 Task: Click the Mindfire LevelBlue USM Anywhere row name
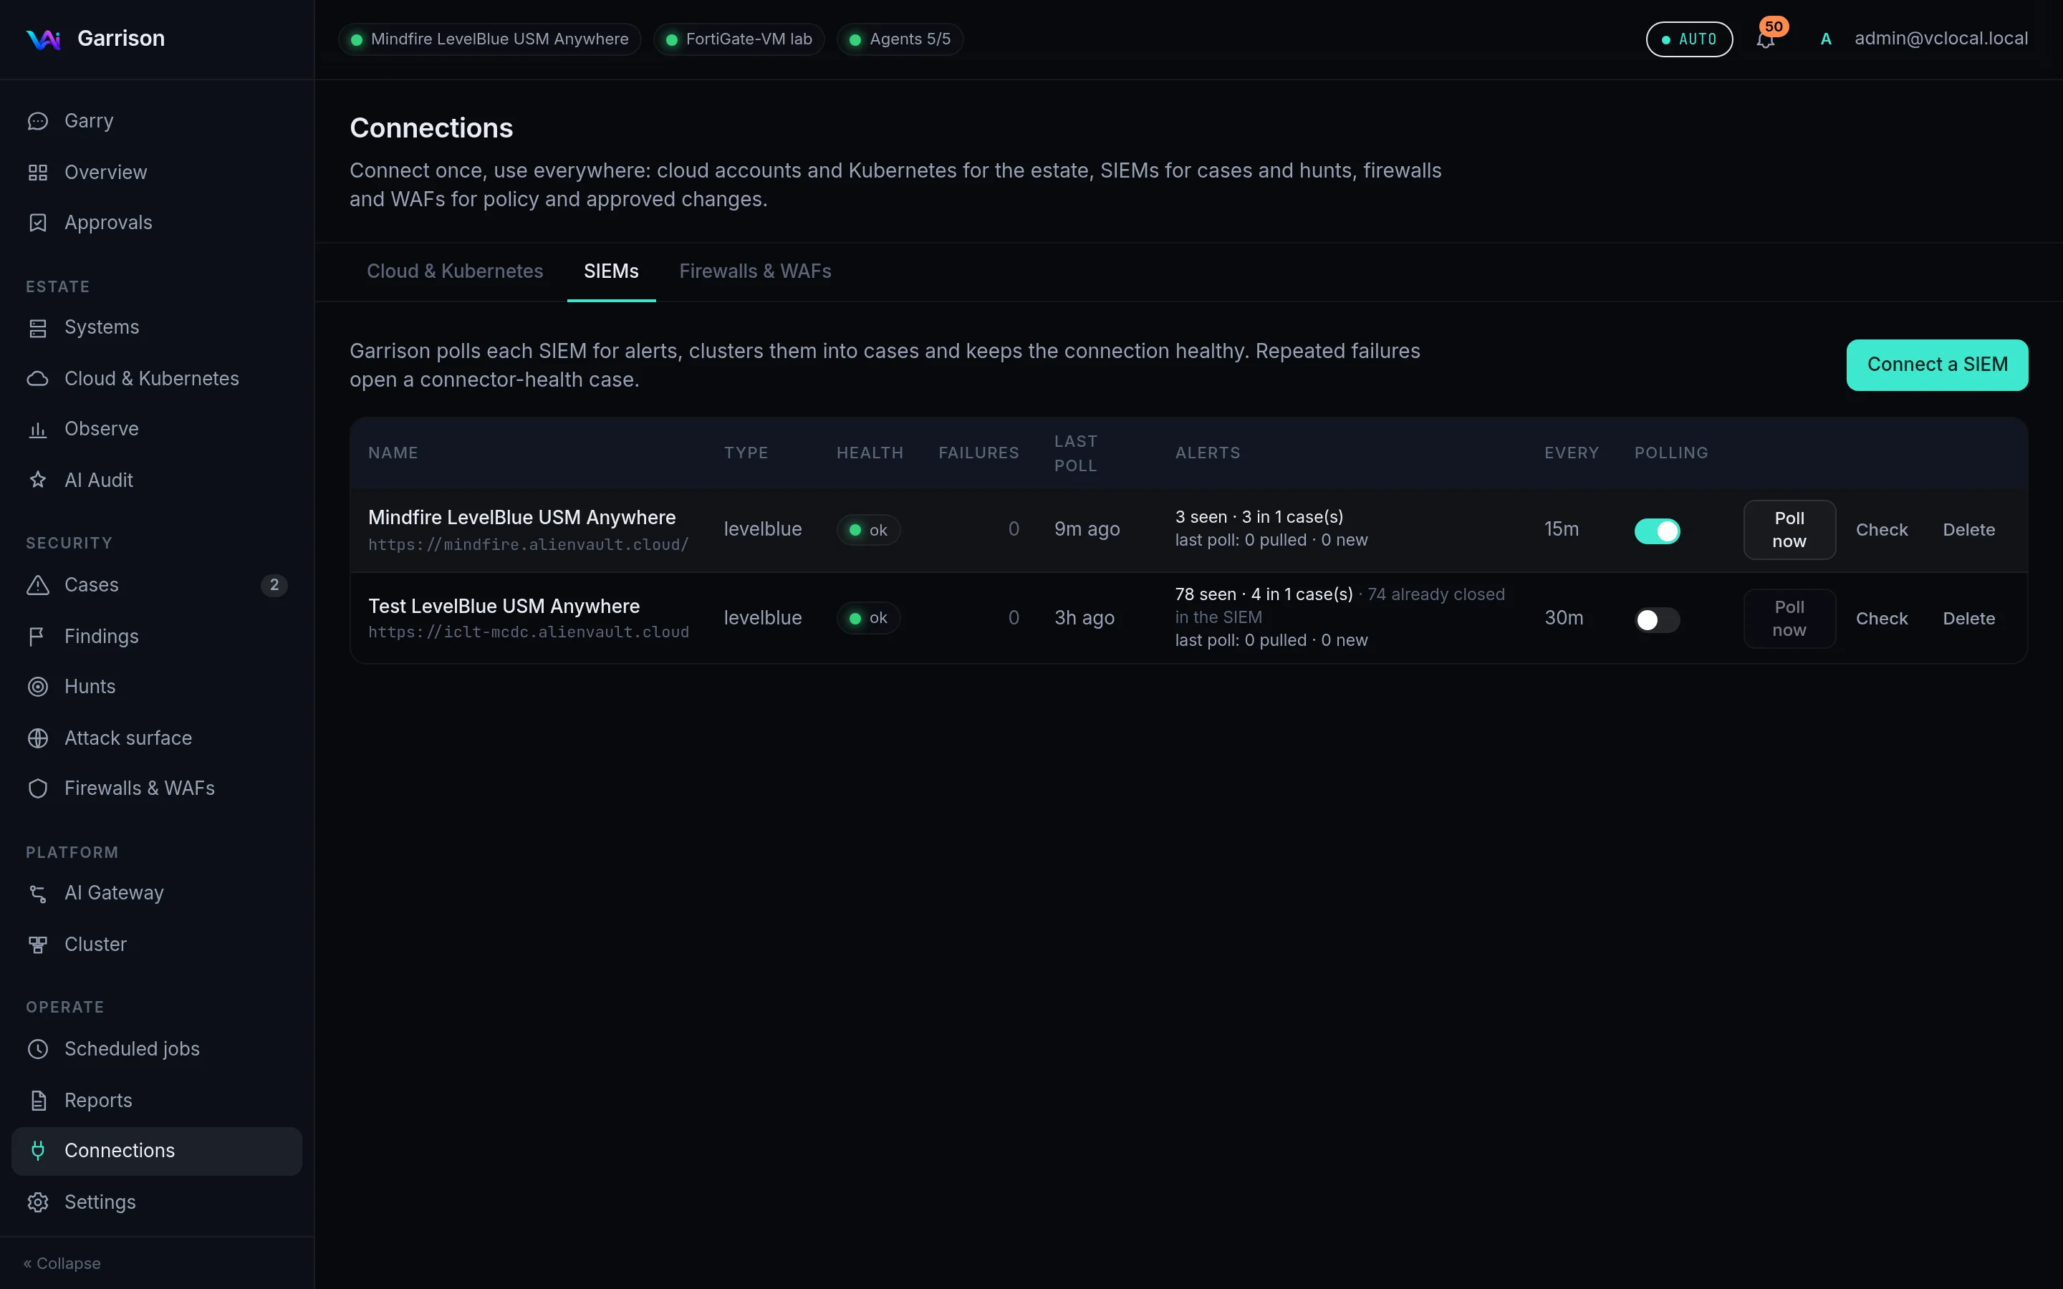(x=521, y=518)
